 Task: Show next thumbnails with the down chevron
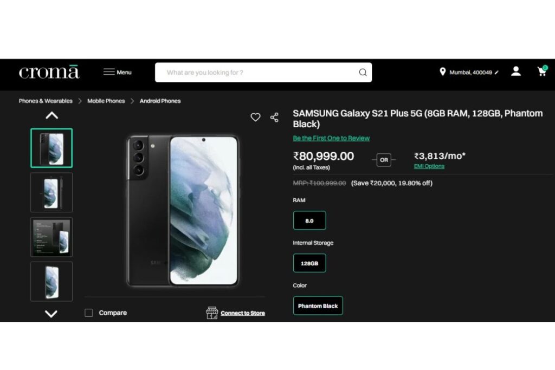[51, 314]
